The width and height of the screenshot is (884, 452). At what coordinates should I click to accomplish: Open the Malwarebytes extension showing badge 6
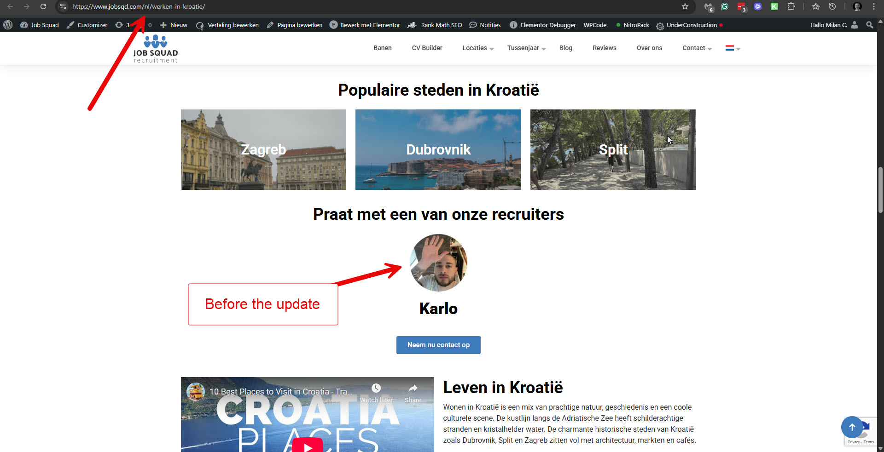pyautogui.click(x=709, y=7)
